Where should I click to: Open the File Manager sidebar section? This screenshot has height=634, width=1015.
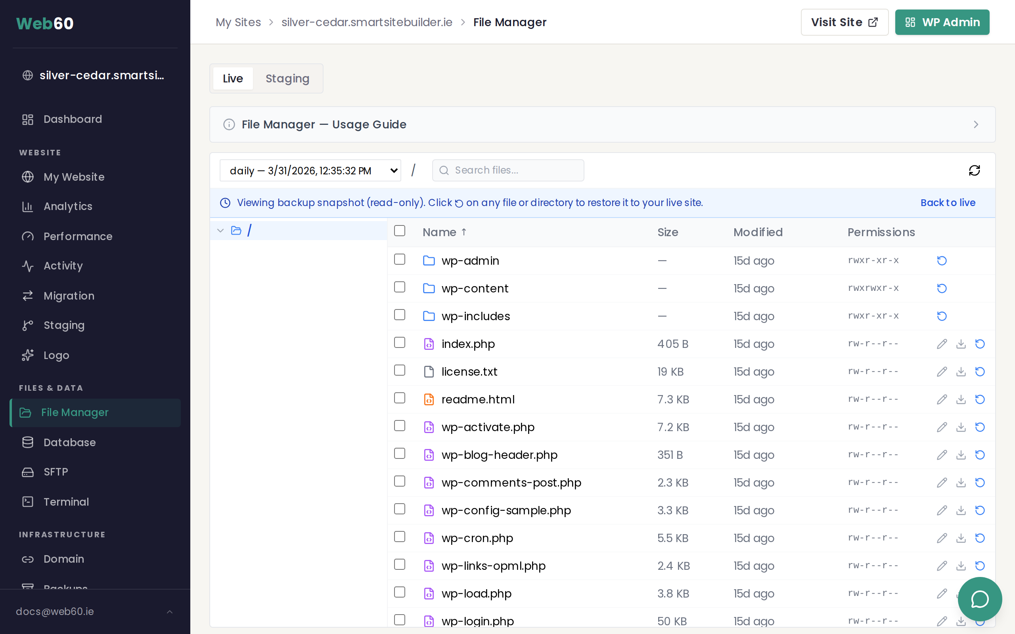point(75,412)
